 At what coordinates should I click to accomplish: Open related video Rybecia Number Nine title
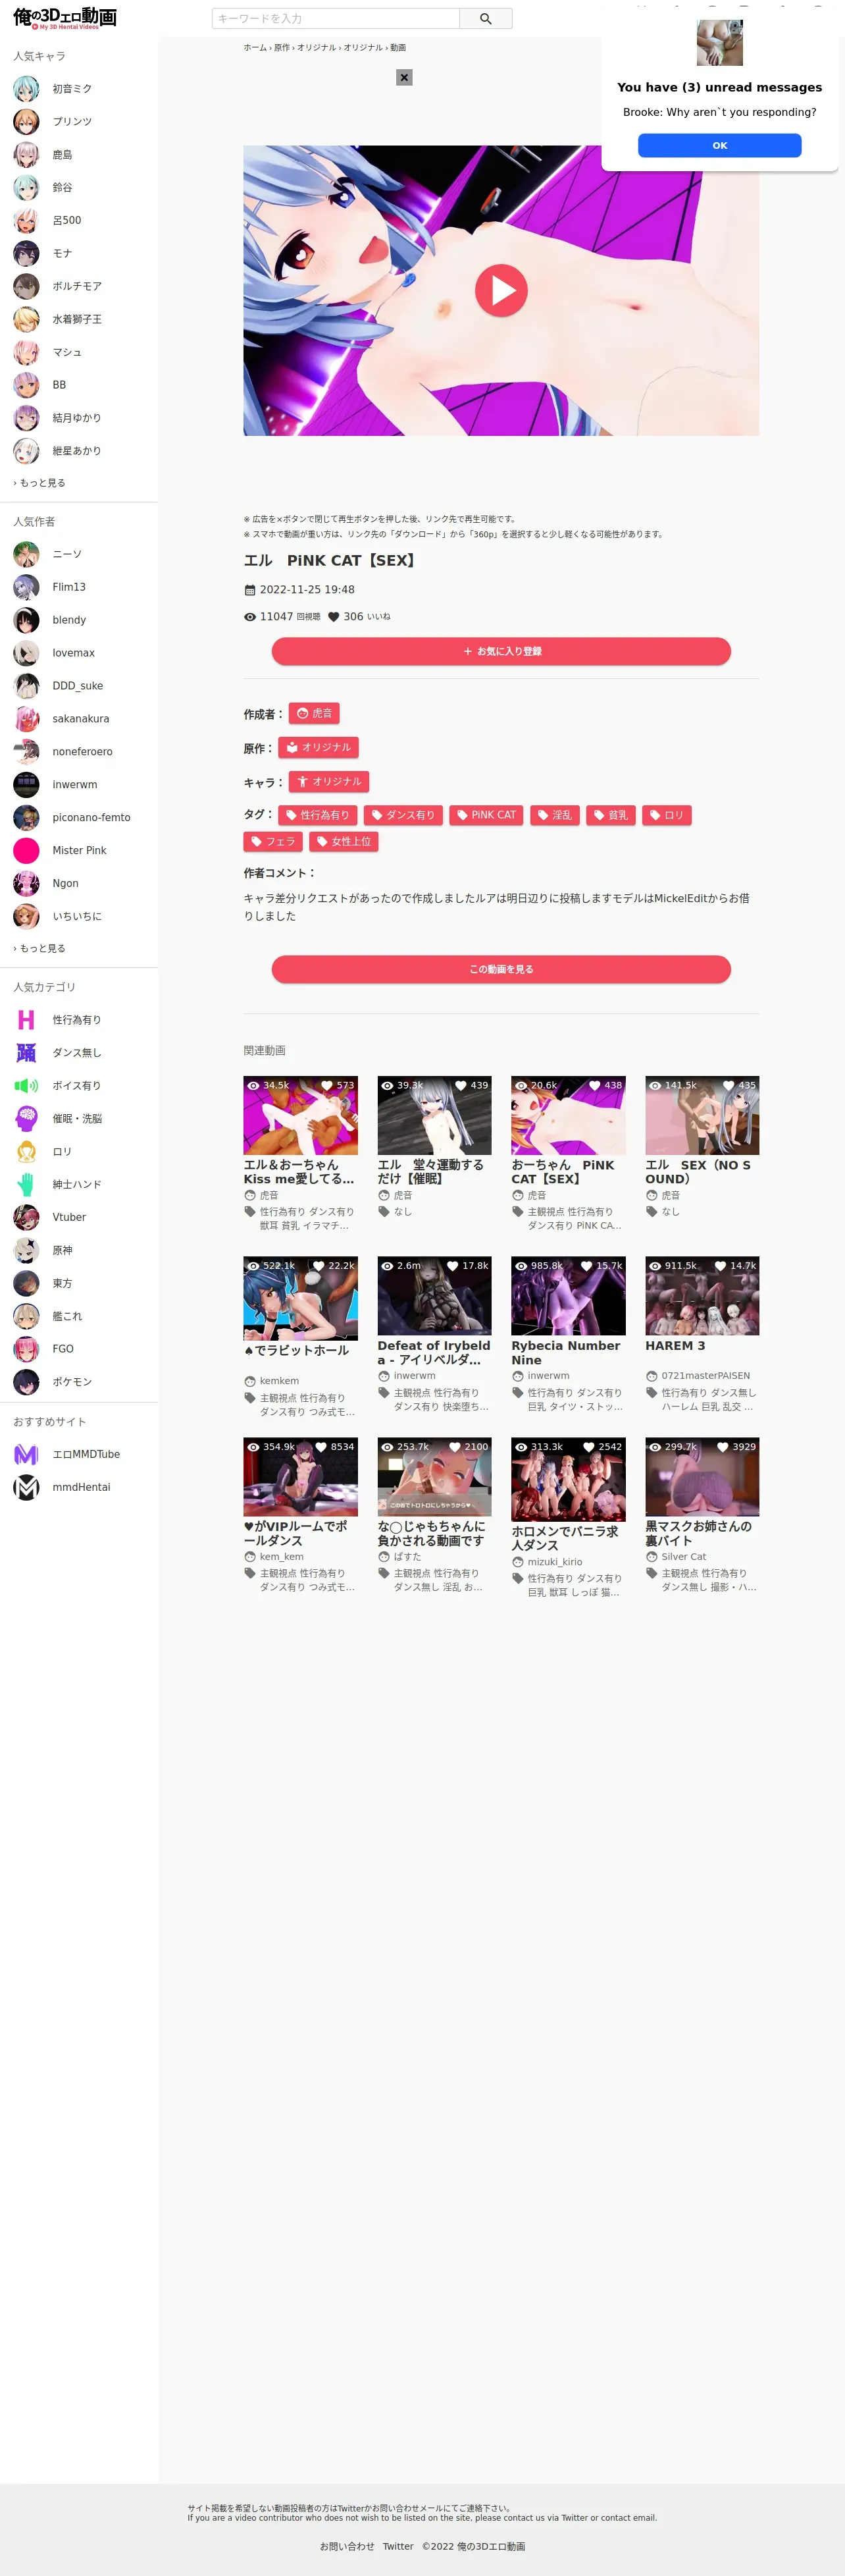click(567, 1353)
